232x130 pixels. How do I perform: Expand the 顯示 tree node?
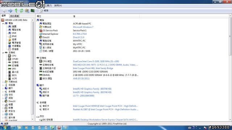coord(3,88)
